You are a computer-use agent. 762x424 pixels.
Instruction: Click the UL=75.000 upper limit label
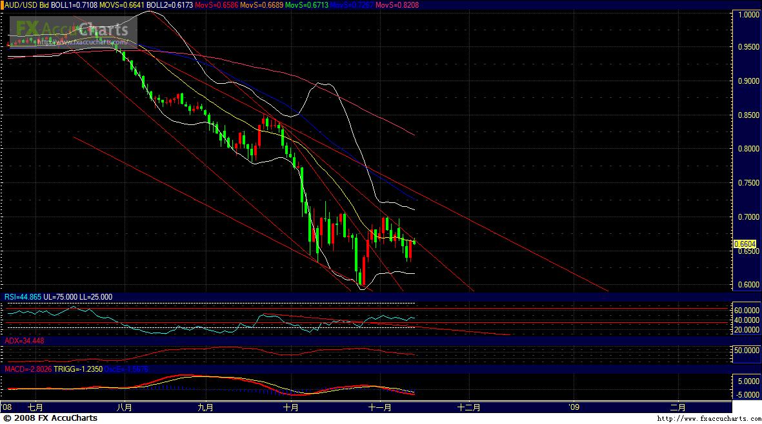pyautogui.click(x=60, y=297)
